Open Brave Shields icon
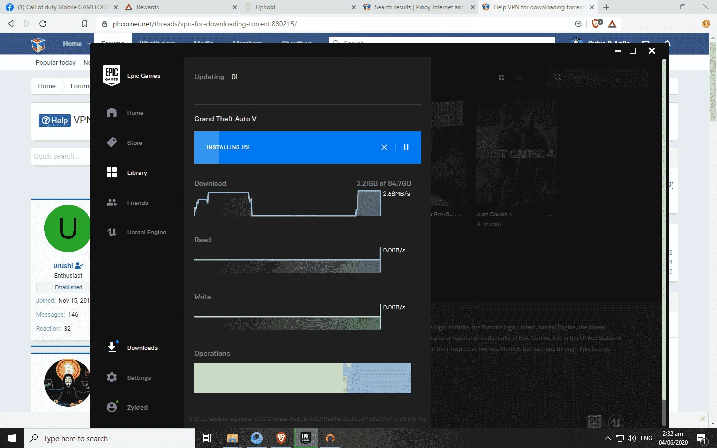 click(596, 24)
